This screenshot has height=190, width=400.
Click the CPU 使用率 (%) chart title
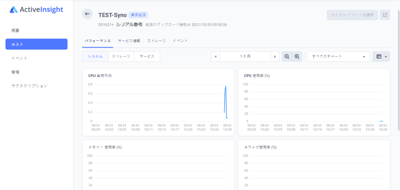point(257,76)
